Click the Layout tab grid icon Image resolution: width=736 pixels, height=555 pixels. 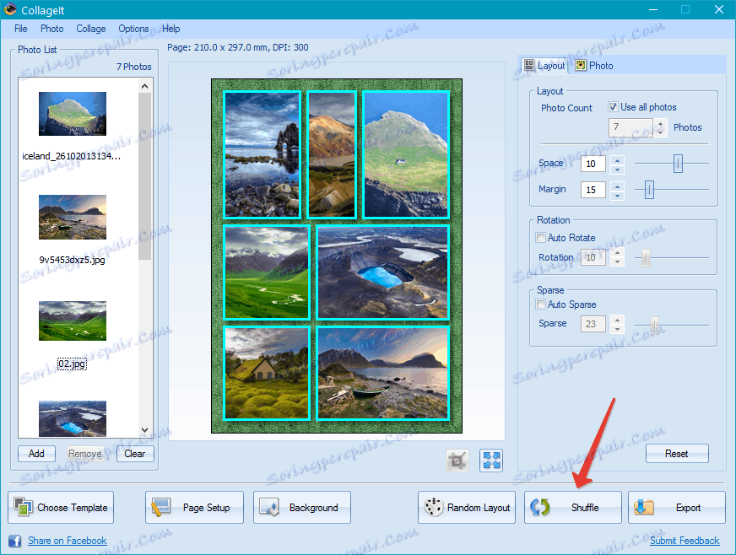pos(529,65)
